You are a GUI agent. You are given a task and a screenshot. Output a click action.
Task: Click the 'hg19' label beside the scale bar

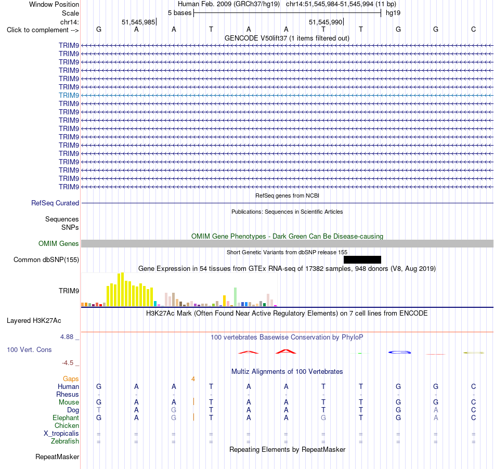pos(393,13)
